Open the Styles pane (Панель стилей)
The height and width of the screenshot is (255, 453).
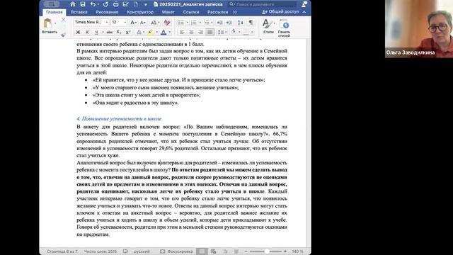pyautogui.click(x=284, y=28)
